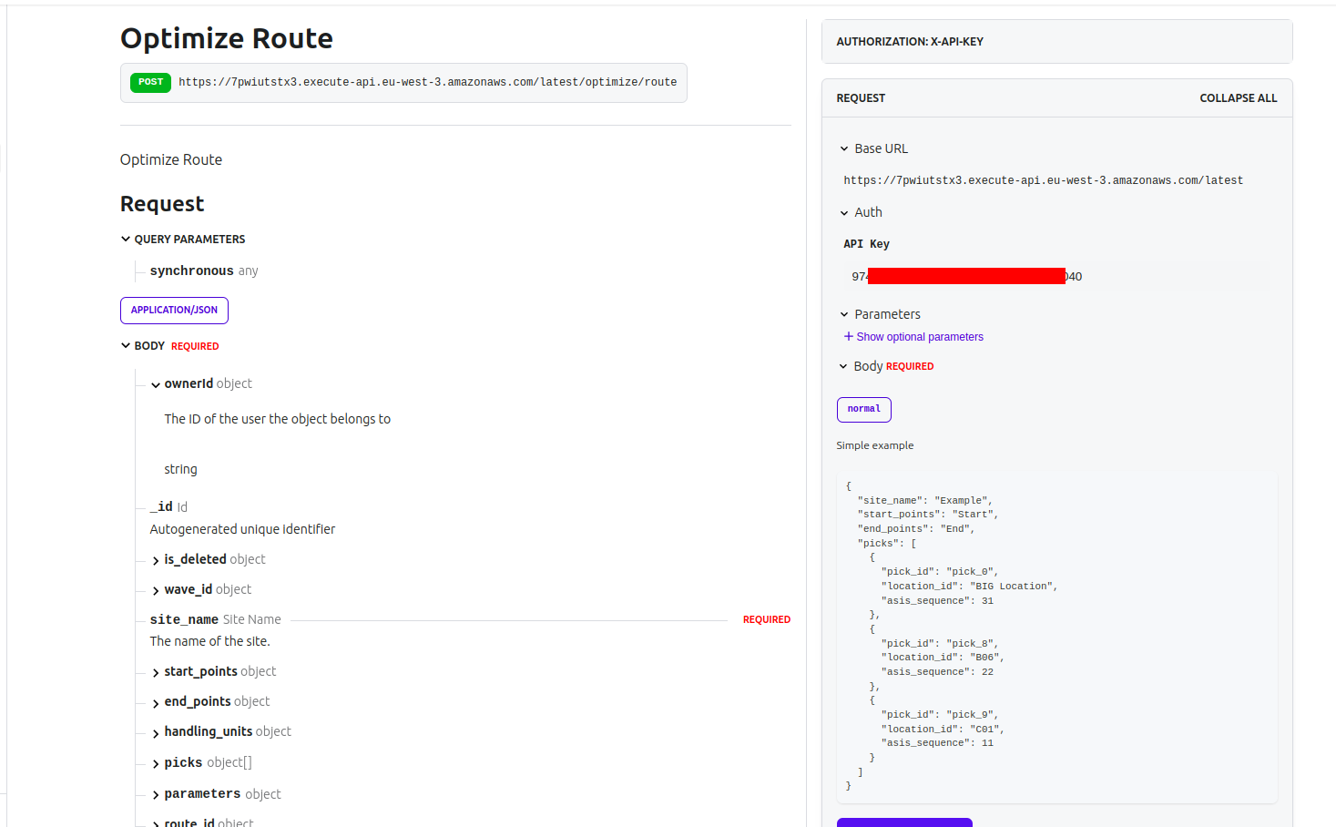Collapse the QUERY PARAMETERS section
This screenshot has height=827, width=1336.
pos(125,239)
